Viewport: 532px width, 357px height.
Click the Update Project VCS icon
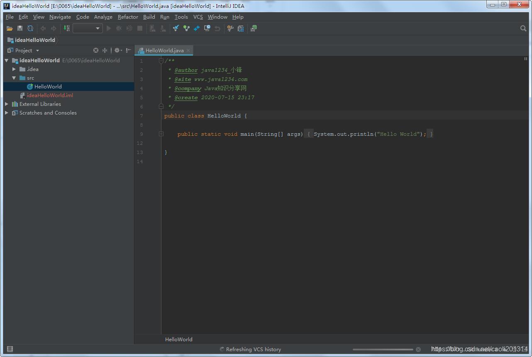click(176, 28)
